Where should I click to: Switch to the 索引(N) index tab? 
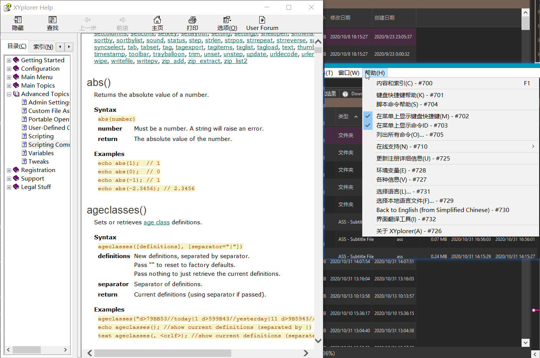43,47
